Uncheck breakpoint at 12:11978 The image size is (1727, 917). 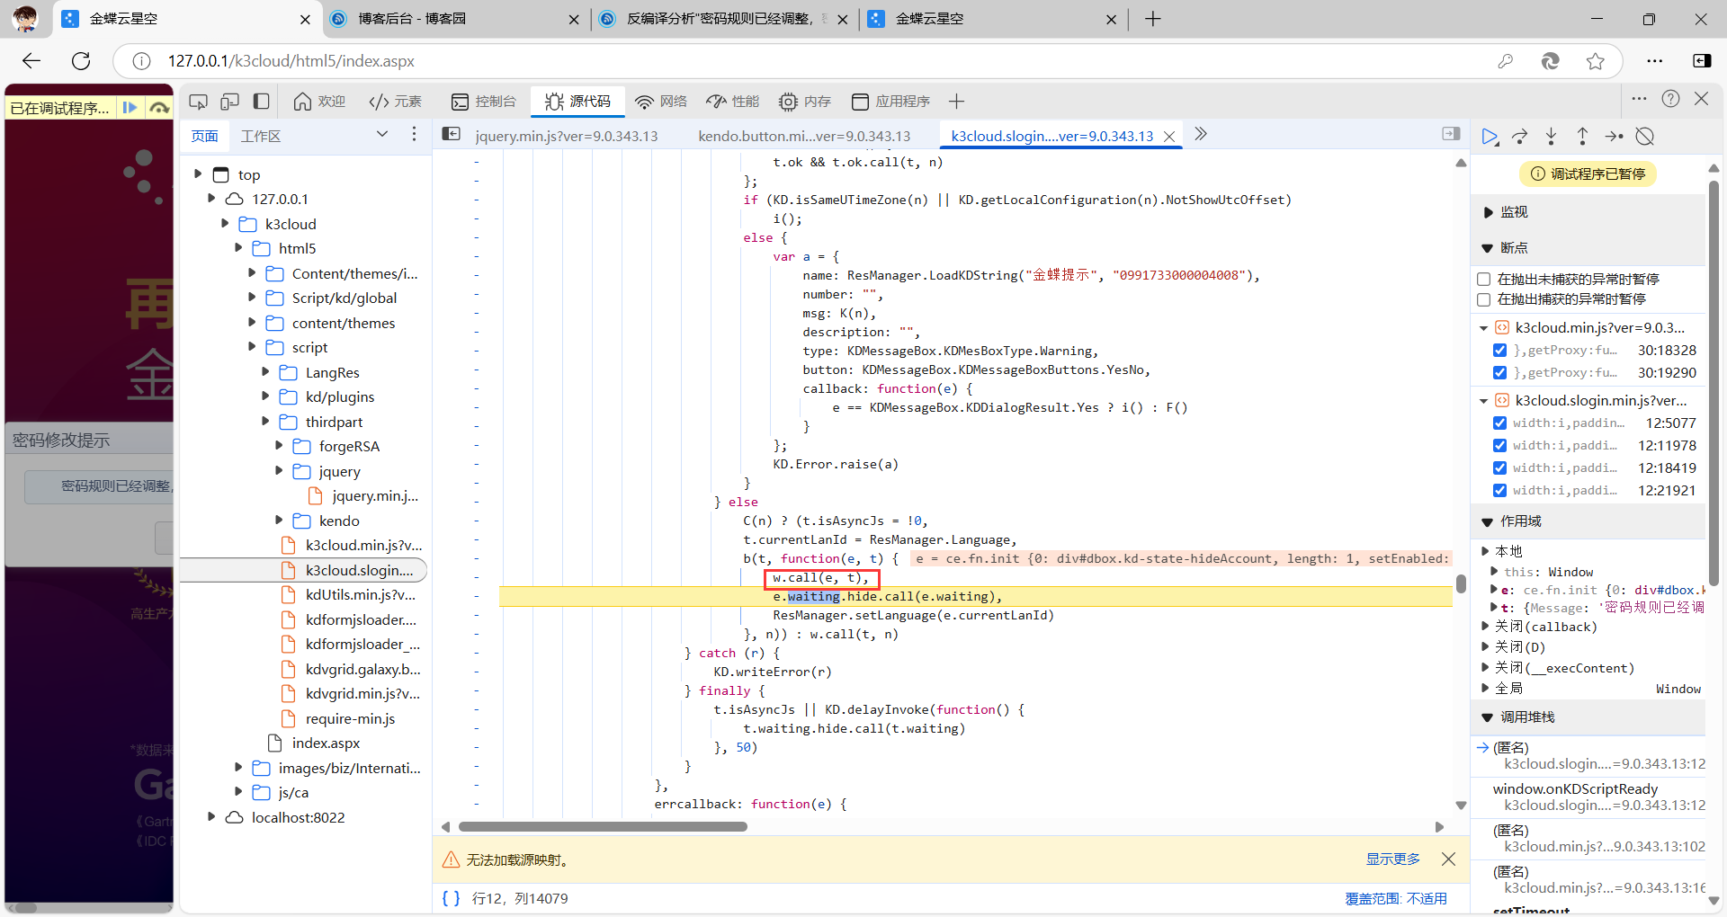(x=1499, y=446)
